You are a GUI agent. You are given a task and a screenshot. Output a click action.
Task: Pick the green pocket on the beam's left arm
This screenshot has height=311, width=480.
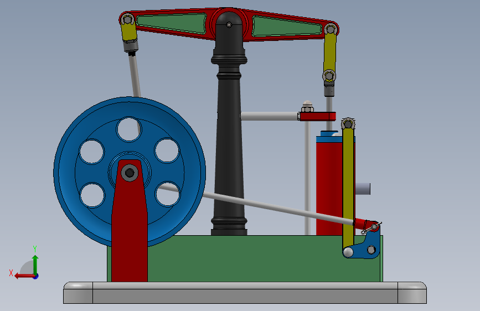click(172, 23)
